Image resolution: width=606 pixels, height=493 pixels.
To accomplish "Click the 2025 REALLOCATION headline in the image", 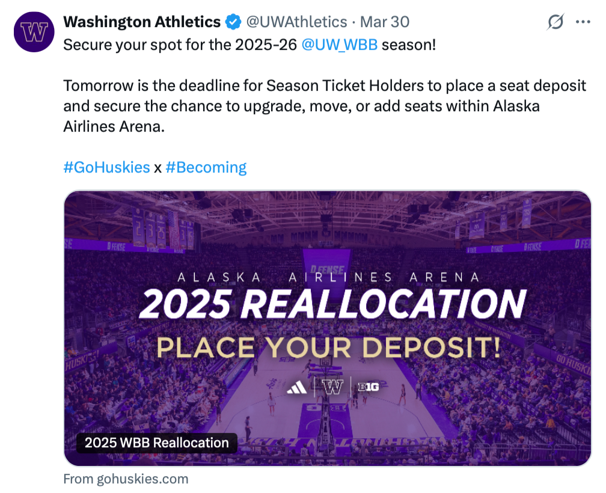I will pos(332,304).
